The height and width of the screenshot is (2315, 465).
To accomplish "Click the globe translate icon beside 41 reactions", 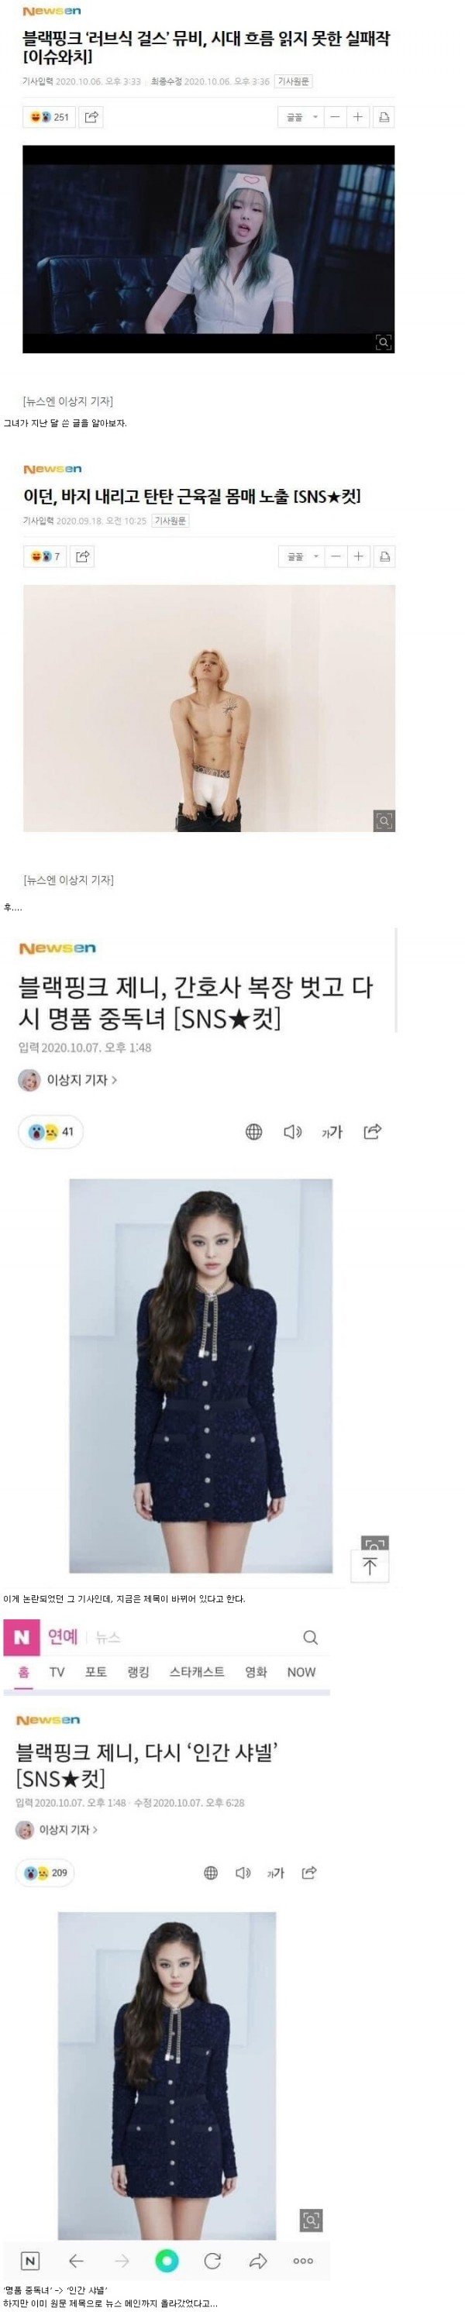I will point(253,1131).
